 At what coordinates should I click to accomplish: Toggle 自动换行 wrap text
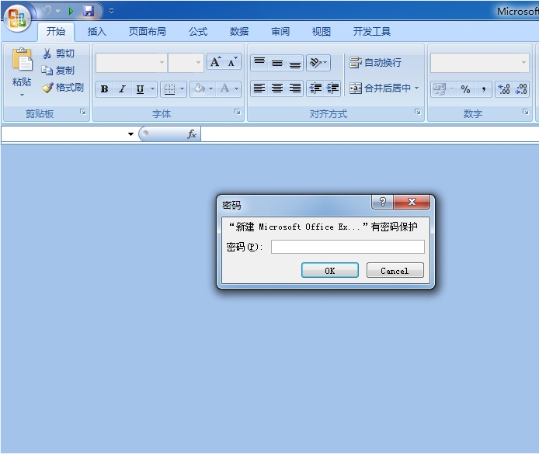tap(375, 63)
